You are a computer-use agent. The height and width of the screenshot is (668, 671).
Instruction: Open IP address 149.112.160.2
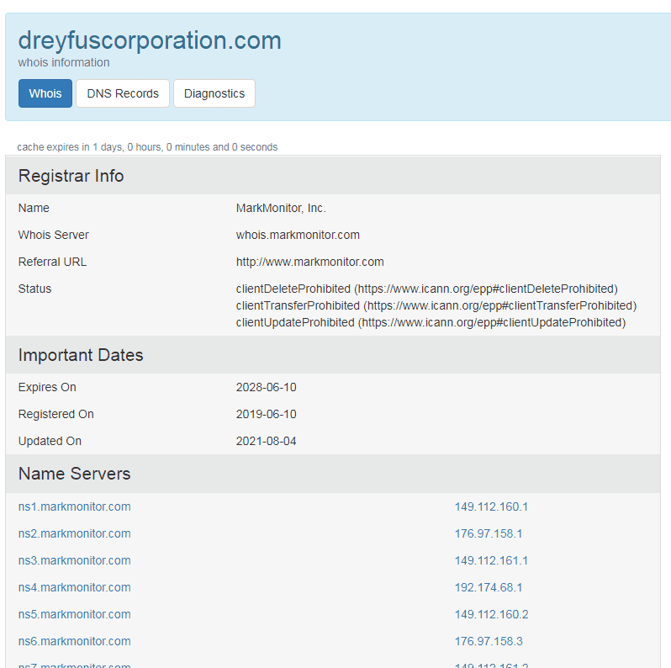[x=491, y=614]
